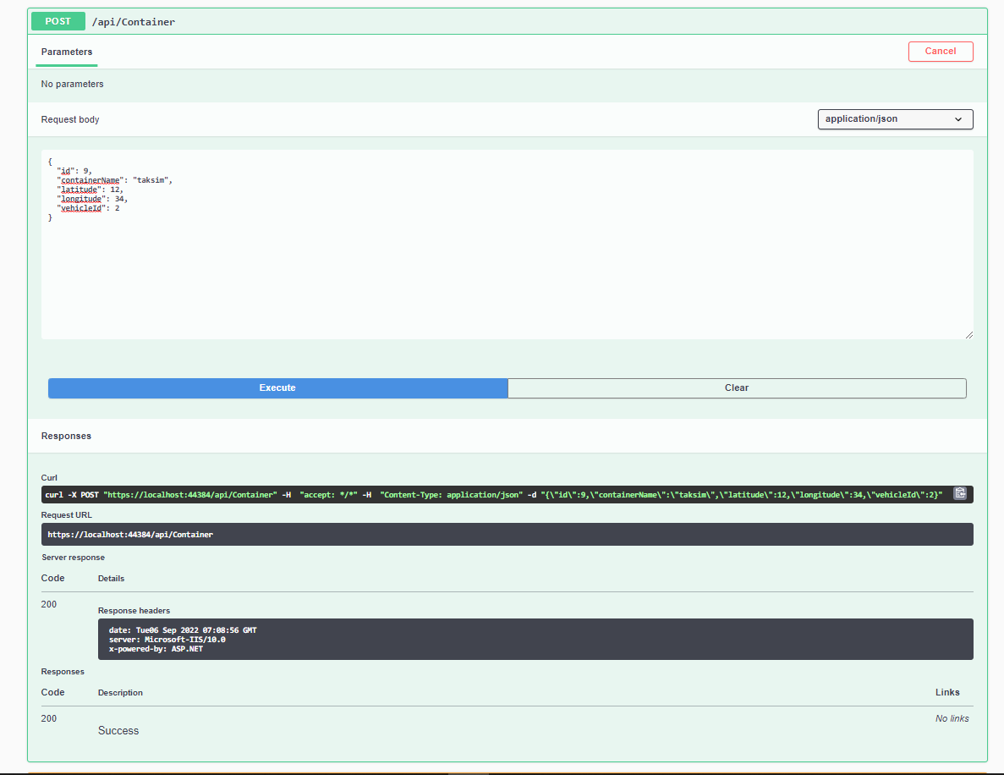Click Cancel to exit try-it-out mode
This screenshot has height=775, width=1004.
click(941, 51)
